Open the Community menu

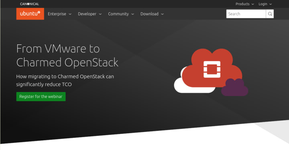(118, 14)
